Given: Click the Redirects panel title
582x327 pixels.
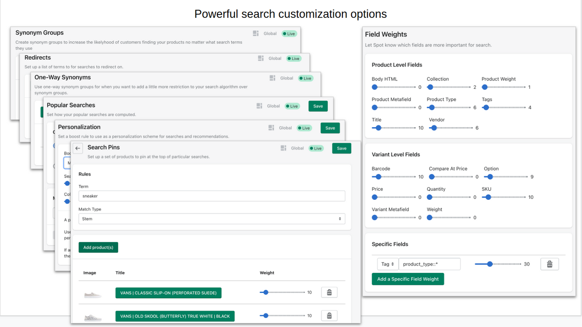Looking at the screenshot, I should click(x=38, y=58).
